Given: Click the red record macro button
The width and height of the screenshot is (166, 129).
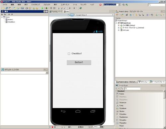Looking at the screenshot, I should [52, 127].
